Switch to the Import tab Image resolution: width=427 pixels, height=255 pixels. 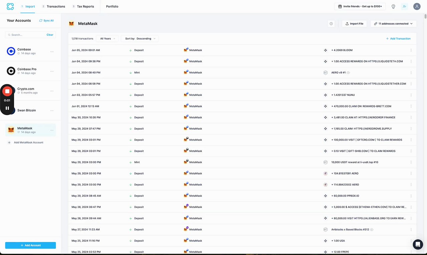pos(28,6)
